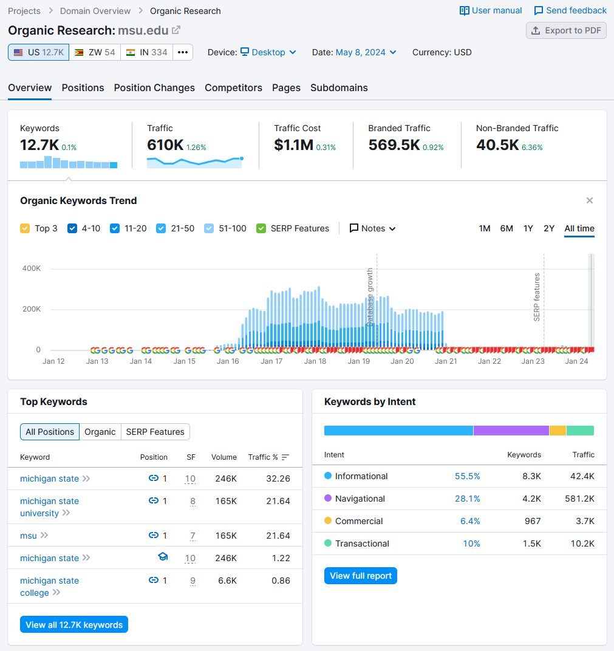This screenshot has width=614, height=651.
Task: Select the All time chart range
Action: [x=579, y=228]
